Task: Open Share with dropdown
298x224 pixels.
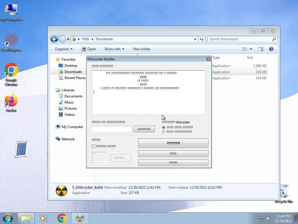Action: 114,49
